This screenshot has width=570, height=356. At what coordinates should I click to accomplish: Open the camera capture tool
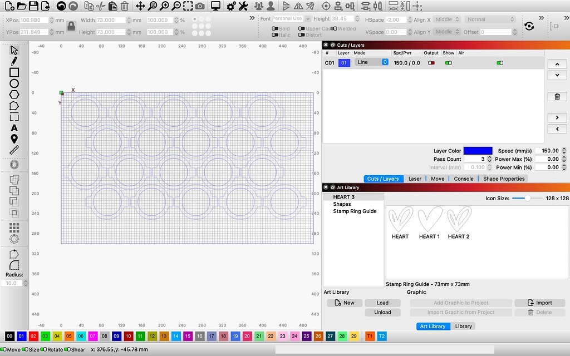pos(199,7)
